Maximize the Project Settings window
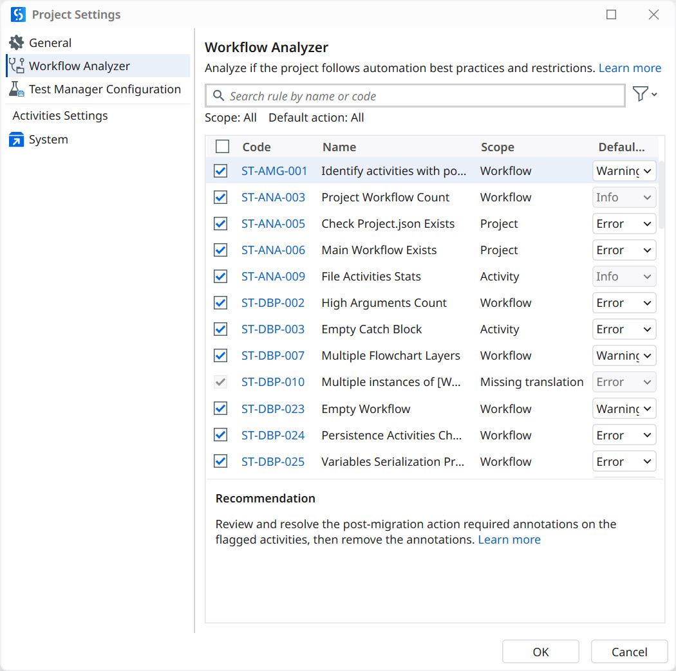Screen dimensions: 676x671 tap(611, 14)
